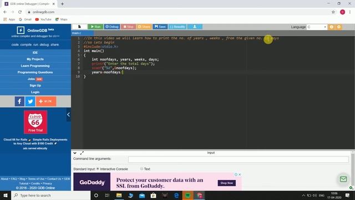This screenshot has width=355, height=200.
Task: Click the OnlineGDB lightning logo
Action: (x=21, y=30)
